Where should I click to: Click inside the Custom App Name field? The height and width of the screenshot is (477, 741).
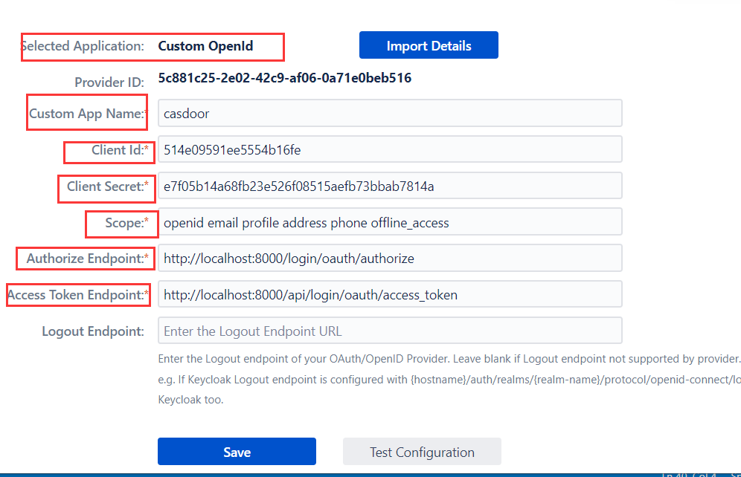(x=390, y=112)
